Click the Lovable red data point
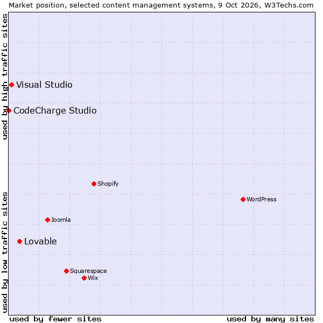 point(19,241)
